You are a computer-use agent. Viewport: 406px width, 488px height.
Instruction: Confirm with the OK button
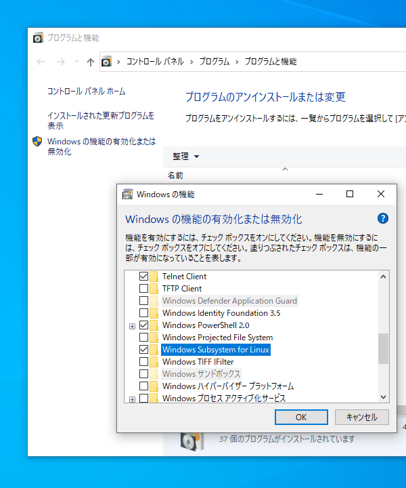pos(301,417)
